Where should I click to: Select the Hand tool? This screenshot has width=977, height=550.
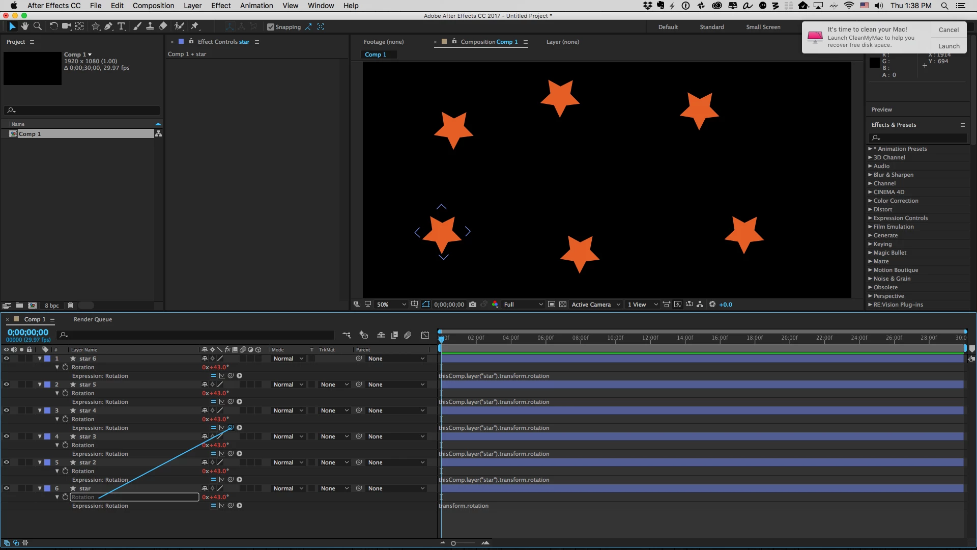[x=24, y=26]
